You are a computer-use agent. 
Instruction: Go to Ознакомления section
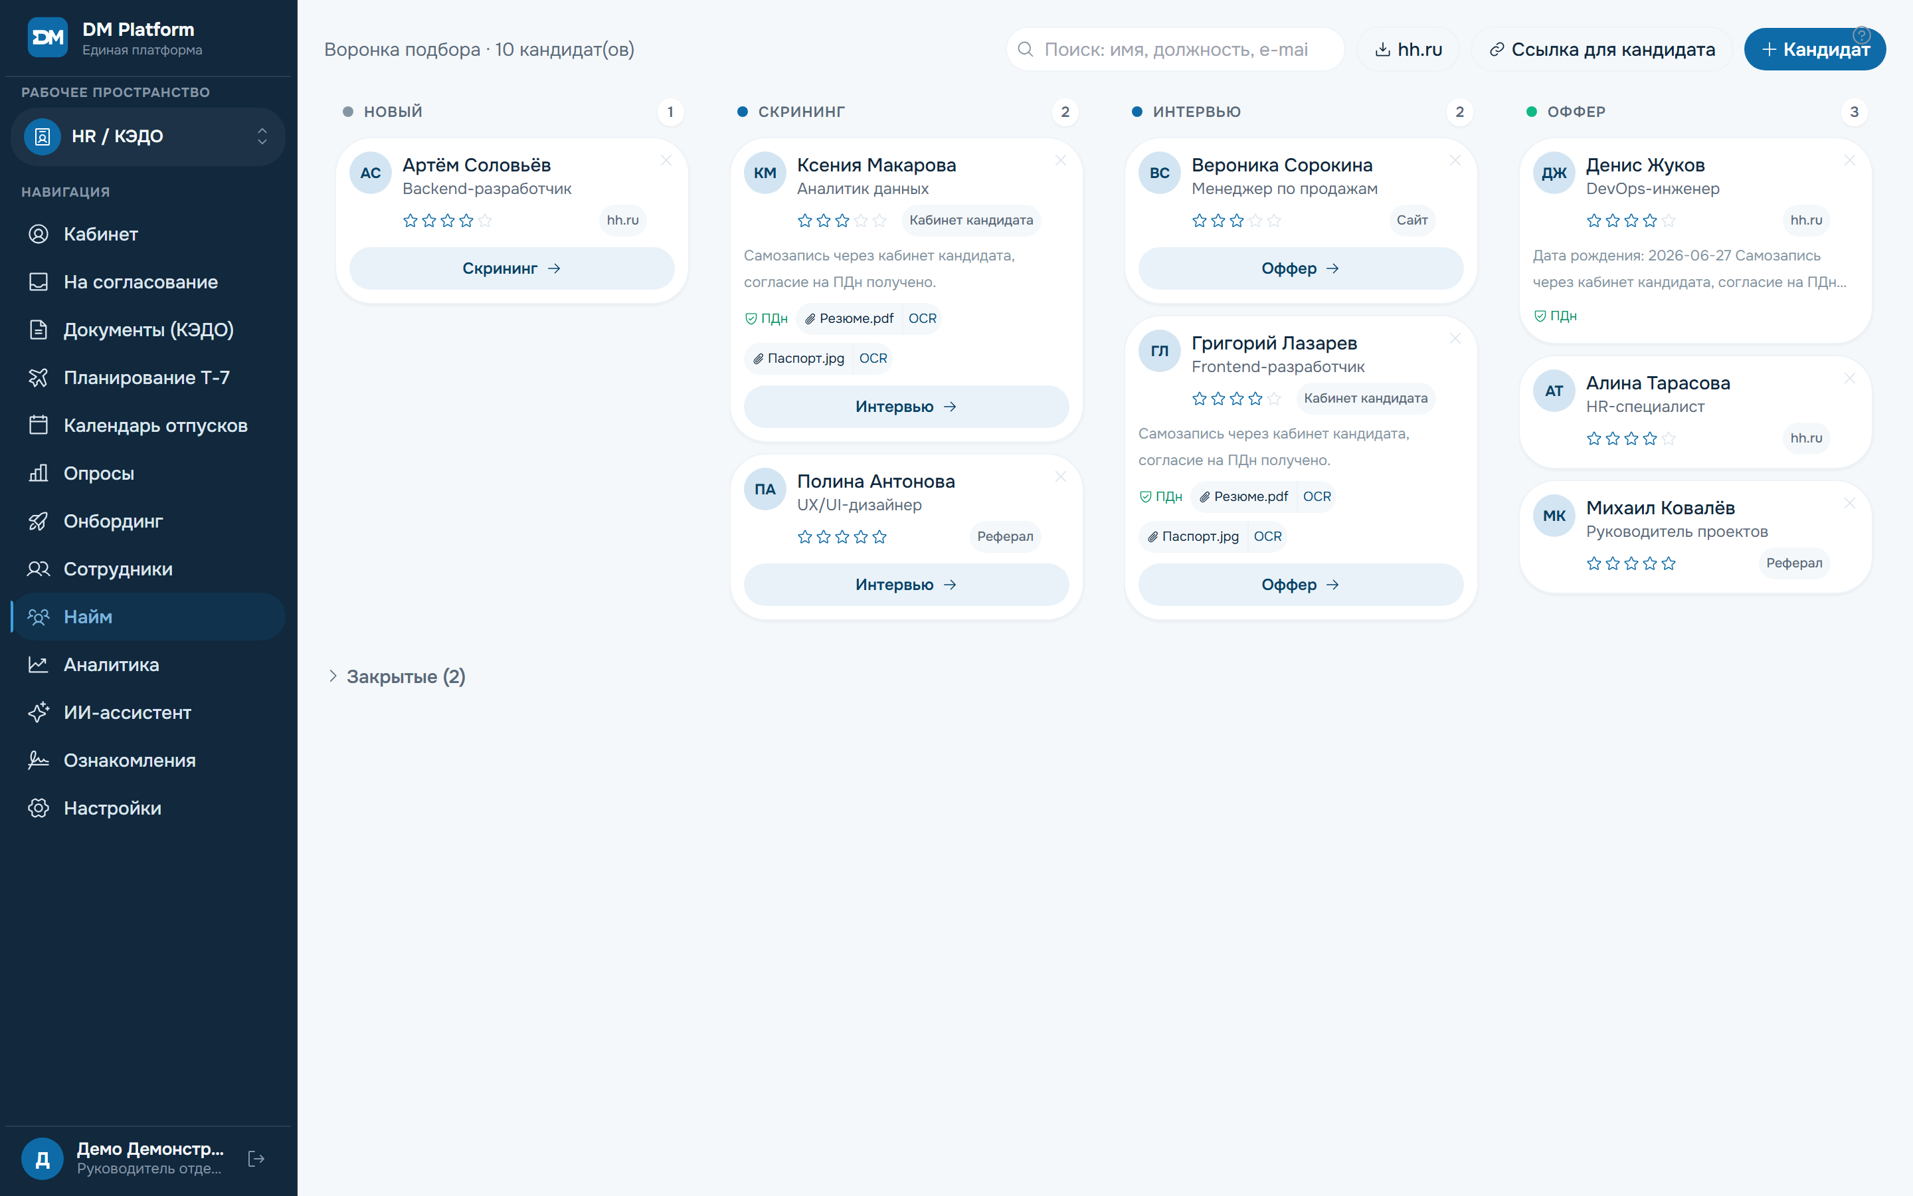tap(148, 760)
